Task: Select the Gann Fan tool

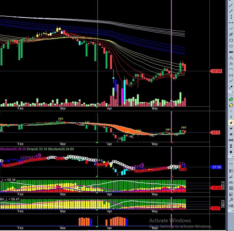Action: tap(231, 194)
